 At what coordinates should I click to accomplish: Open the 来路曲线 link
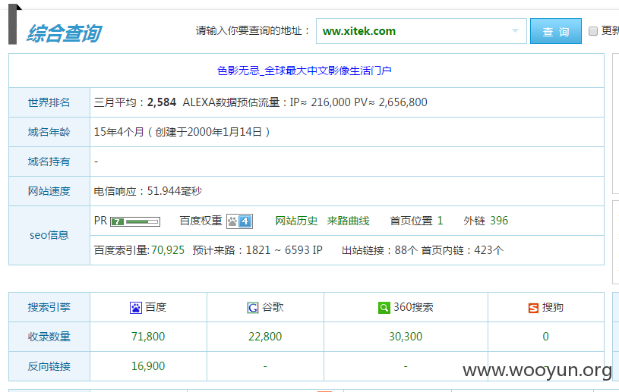348,221
